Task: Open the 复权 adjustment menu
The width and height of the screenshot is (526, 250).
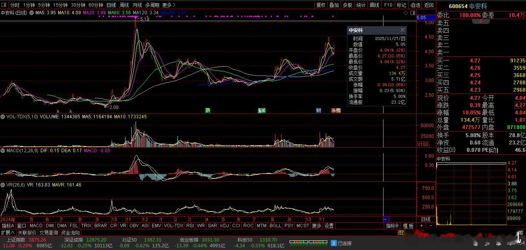Action: pyautogui.click(x=321, y=5)
